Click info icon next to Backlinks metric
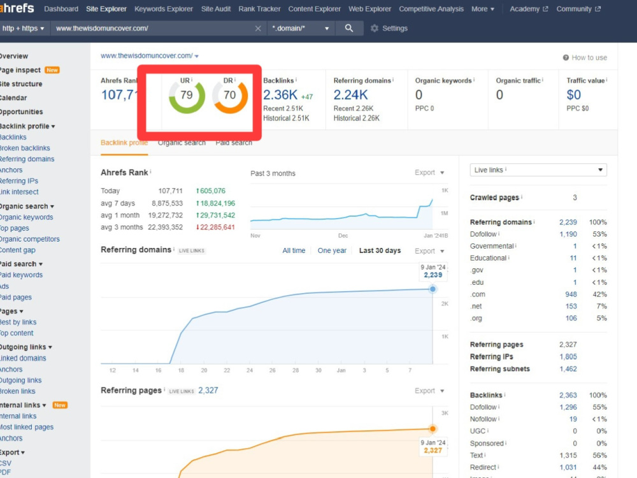This screenshot has height=478, width=637. (296, 80)
